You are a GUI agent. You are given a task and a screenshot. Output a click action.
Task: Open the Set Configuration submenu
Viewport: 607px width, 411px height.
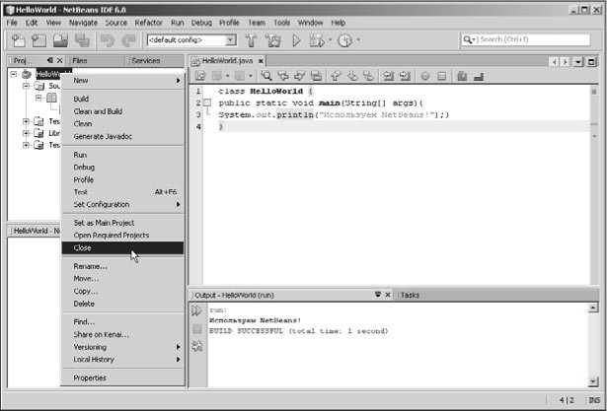click(122, 205)
